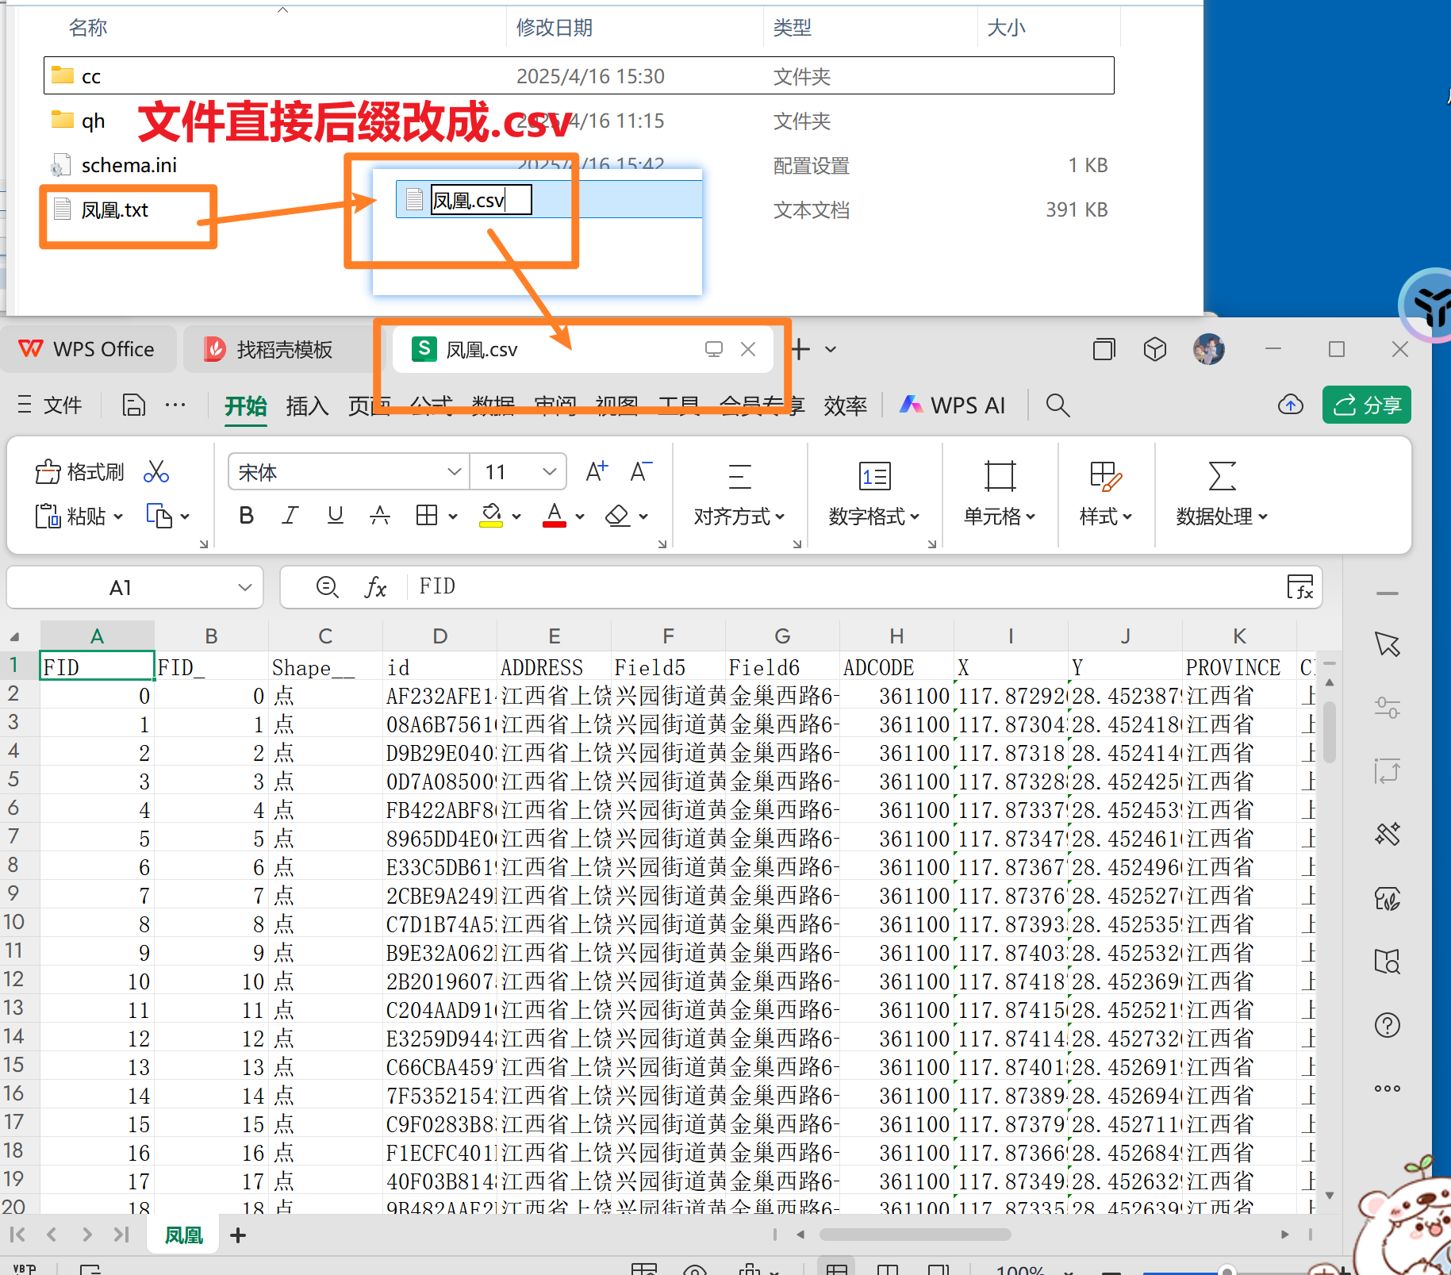Image resolution: width=1451 pixels, height=1275 pixels.
Task: Click the Upload cloud icon near Share
Action: (1290, 405)
